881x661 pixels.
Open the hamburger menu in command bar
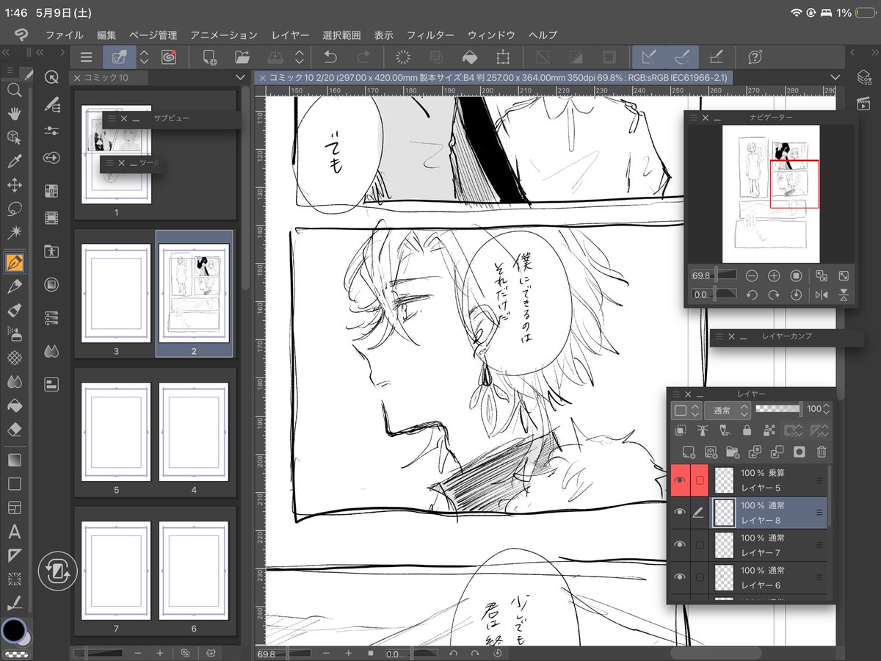[x=86, y=57]
